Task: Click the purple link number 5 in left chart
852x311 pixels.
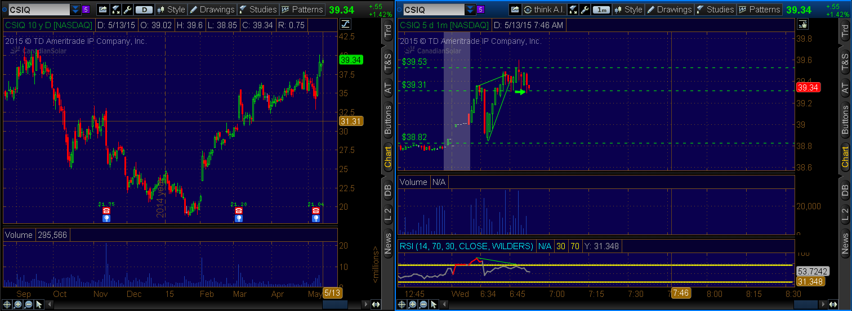Action: (x=86, y=10)
